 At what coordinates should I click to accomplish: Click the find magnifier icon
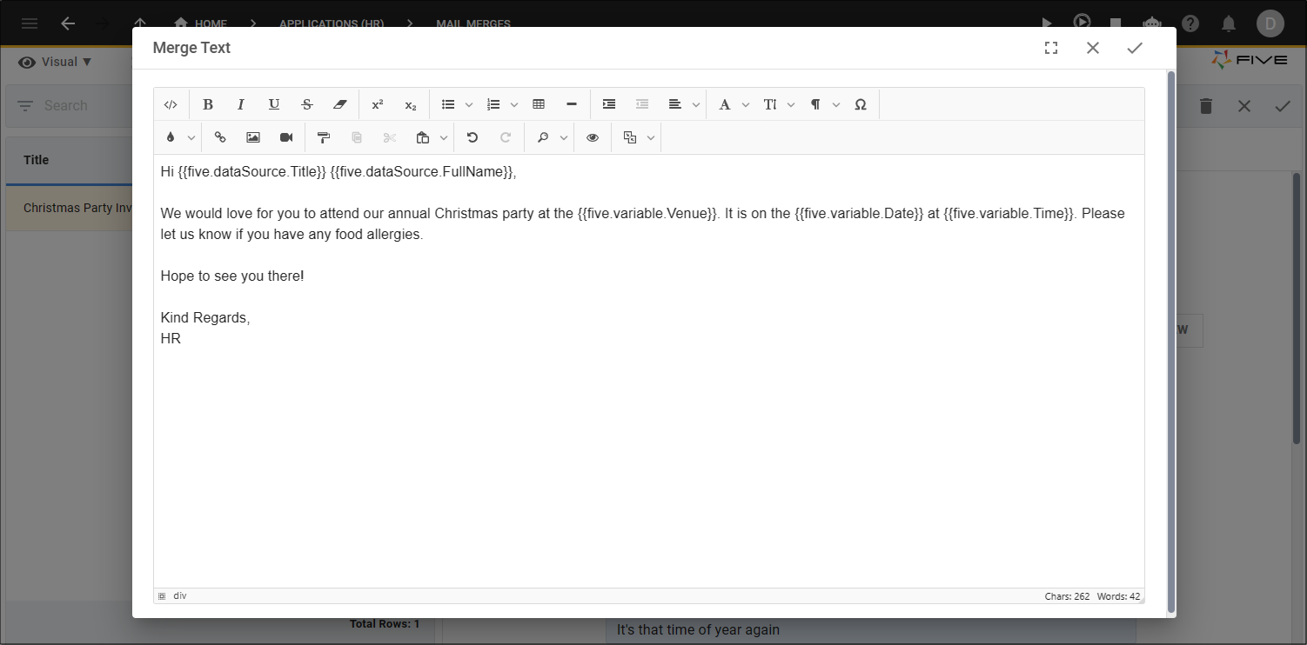[543, 137]
